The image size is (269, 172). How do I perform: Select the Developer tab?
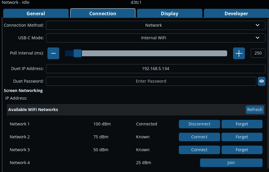[236, 13]
